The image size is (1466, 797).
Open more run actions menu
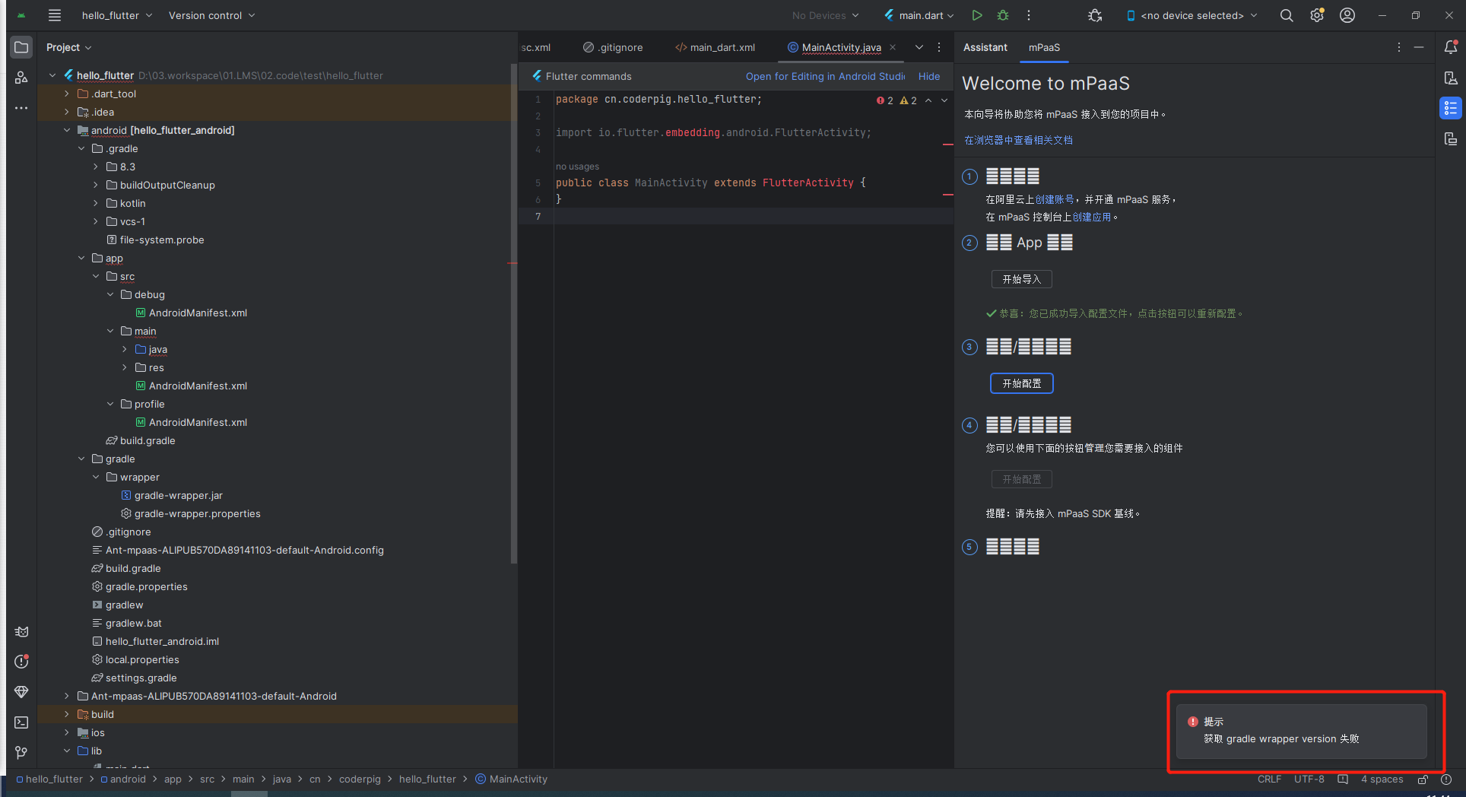point(1029,15)
